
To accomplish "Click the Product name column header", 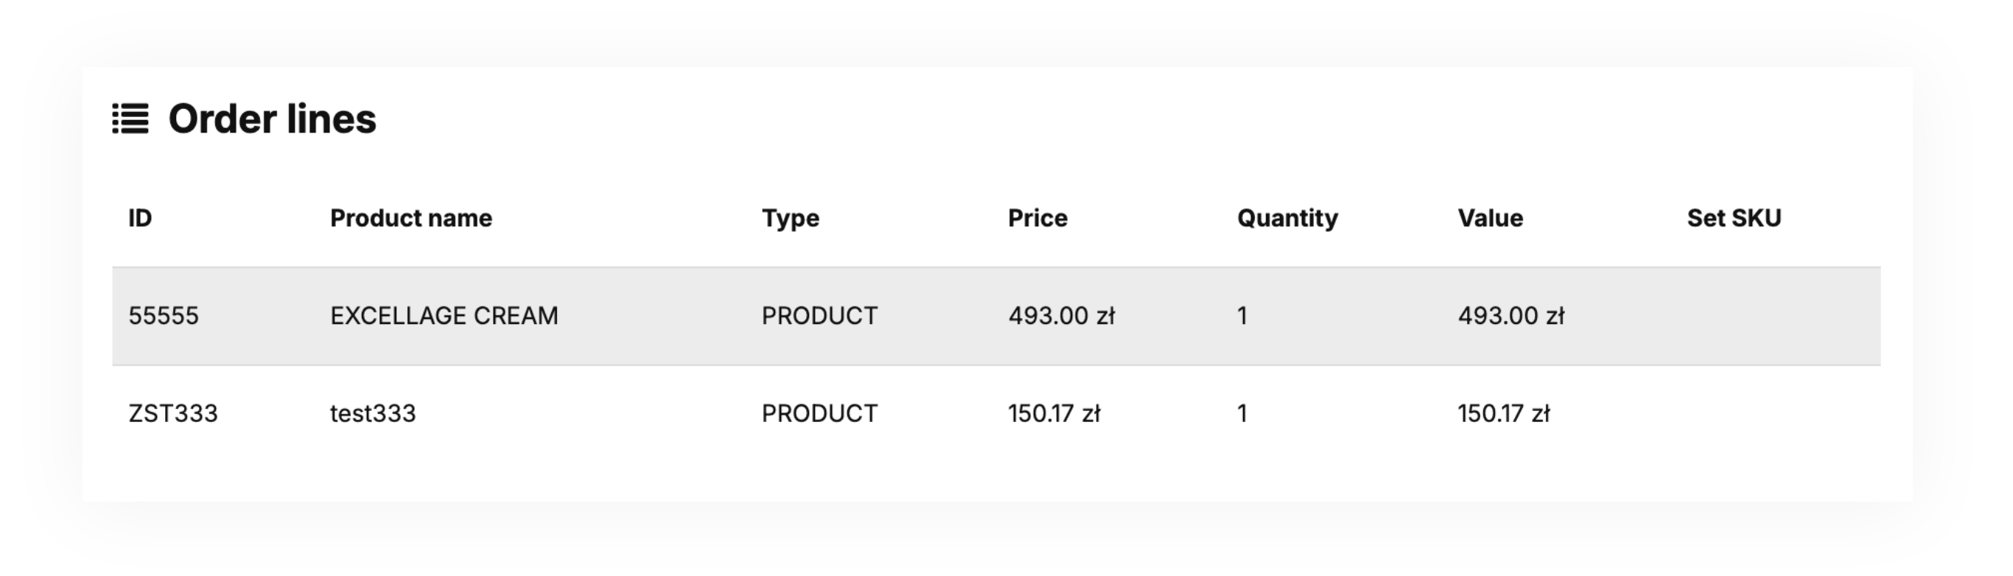I will 411,218.
